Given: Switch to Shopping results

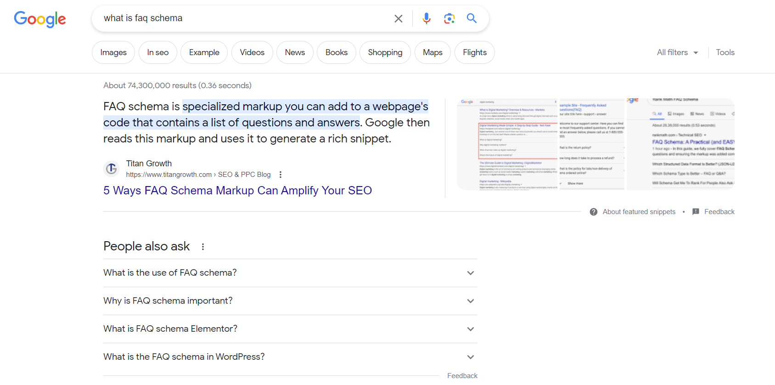Looking at the screenshot, I should pyautogui.click(x=385, y=52).
